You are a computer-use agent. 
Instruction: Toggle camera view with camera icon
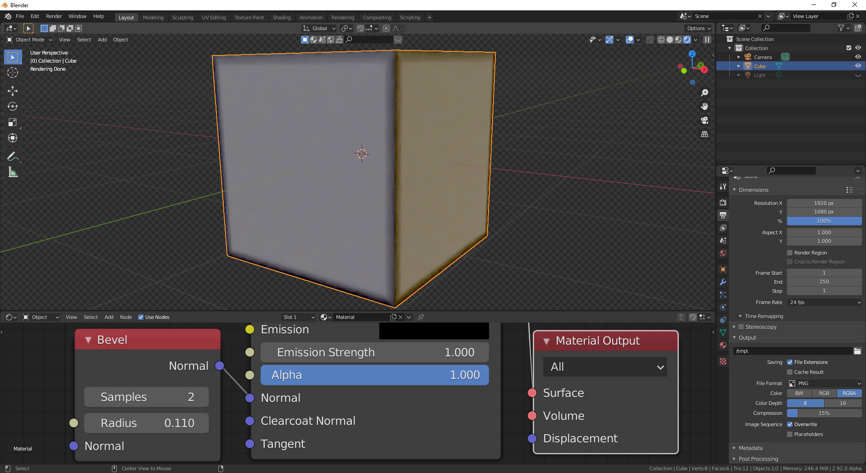[705, 120]
